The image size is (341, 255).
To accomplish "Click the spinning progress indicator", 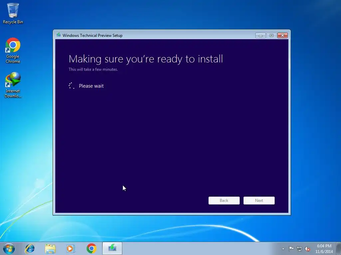I will coord(72,86).
